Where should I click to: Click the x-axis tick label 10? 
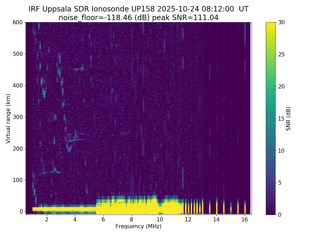point(160,220)
